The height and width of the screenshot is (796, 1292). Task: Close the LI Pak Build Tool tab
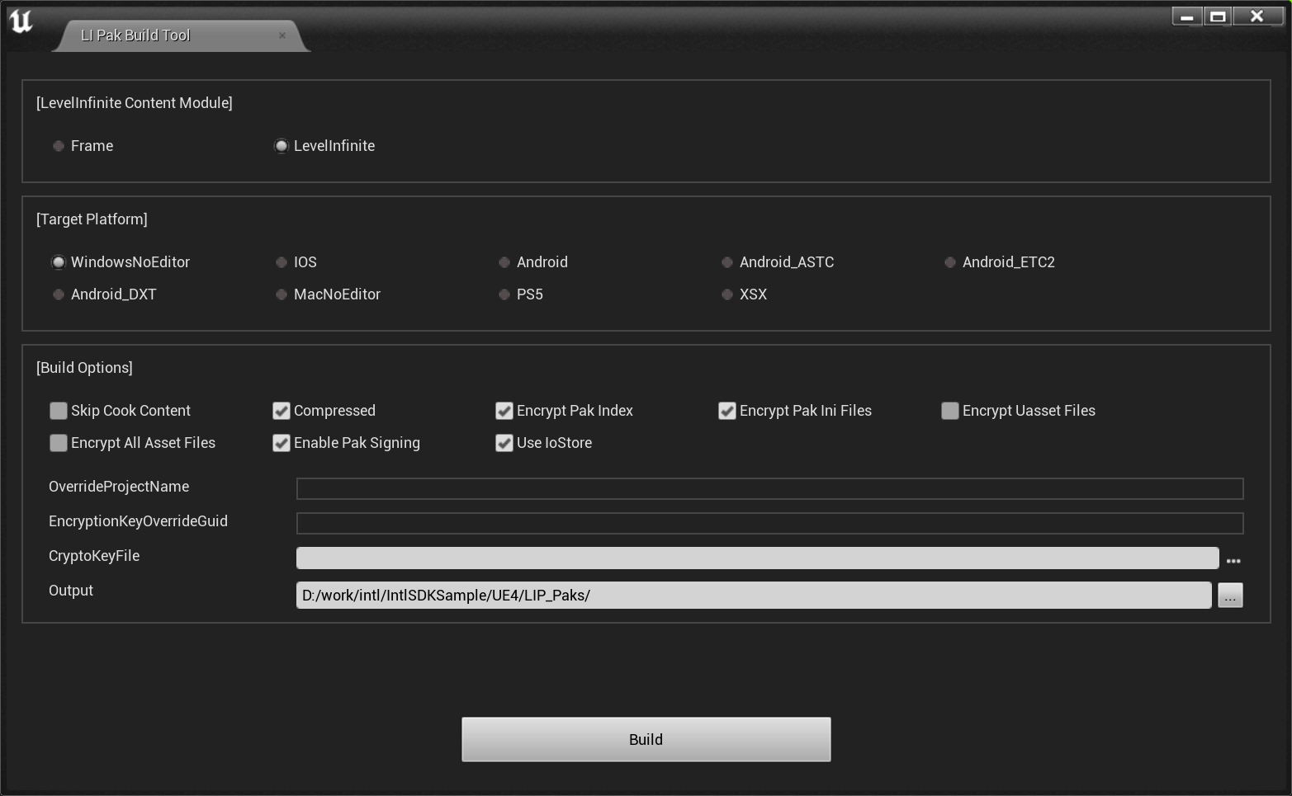point(282,35)
